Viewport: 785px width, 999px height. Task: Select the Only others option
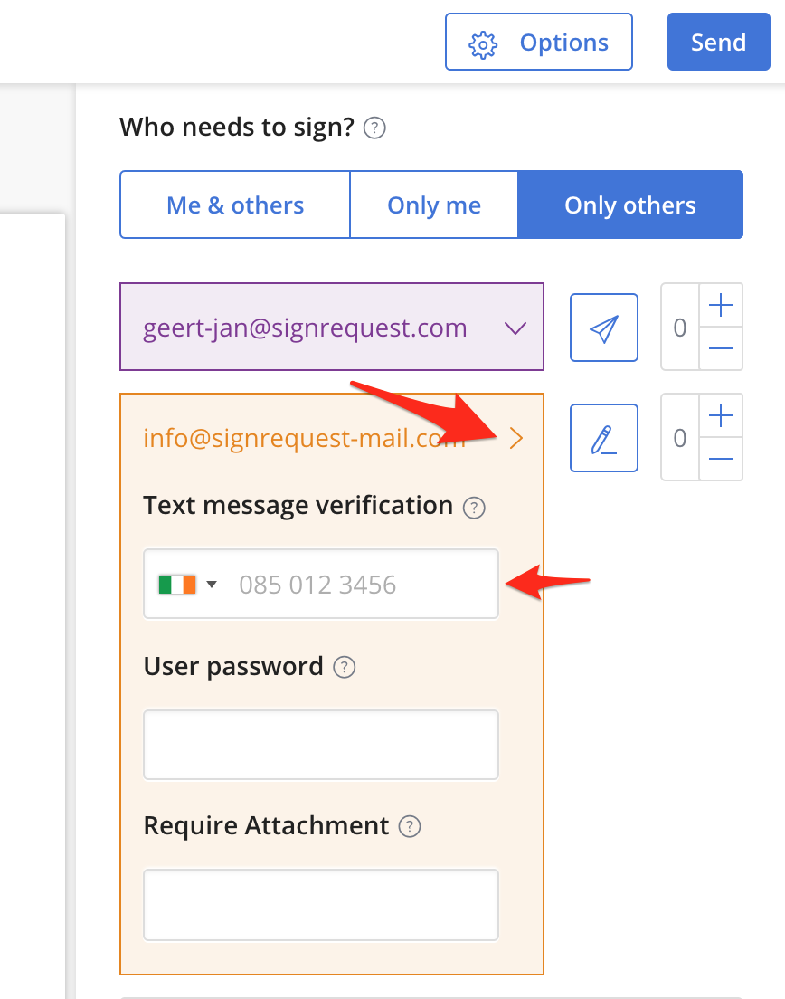pyautogui.click(x=630, y=205)
